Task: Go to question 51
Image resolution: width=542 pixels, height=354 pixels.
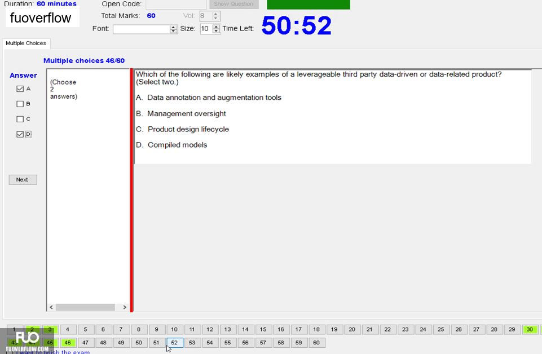Action: (x=156, y=343)
